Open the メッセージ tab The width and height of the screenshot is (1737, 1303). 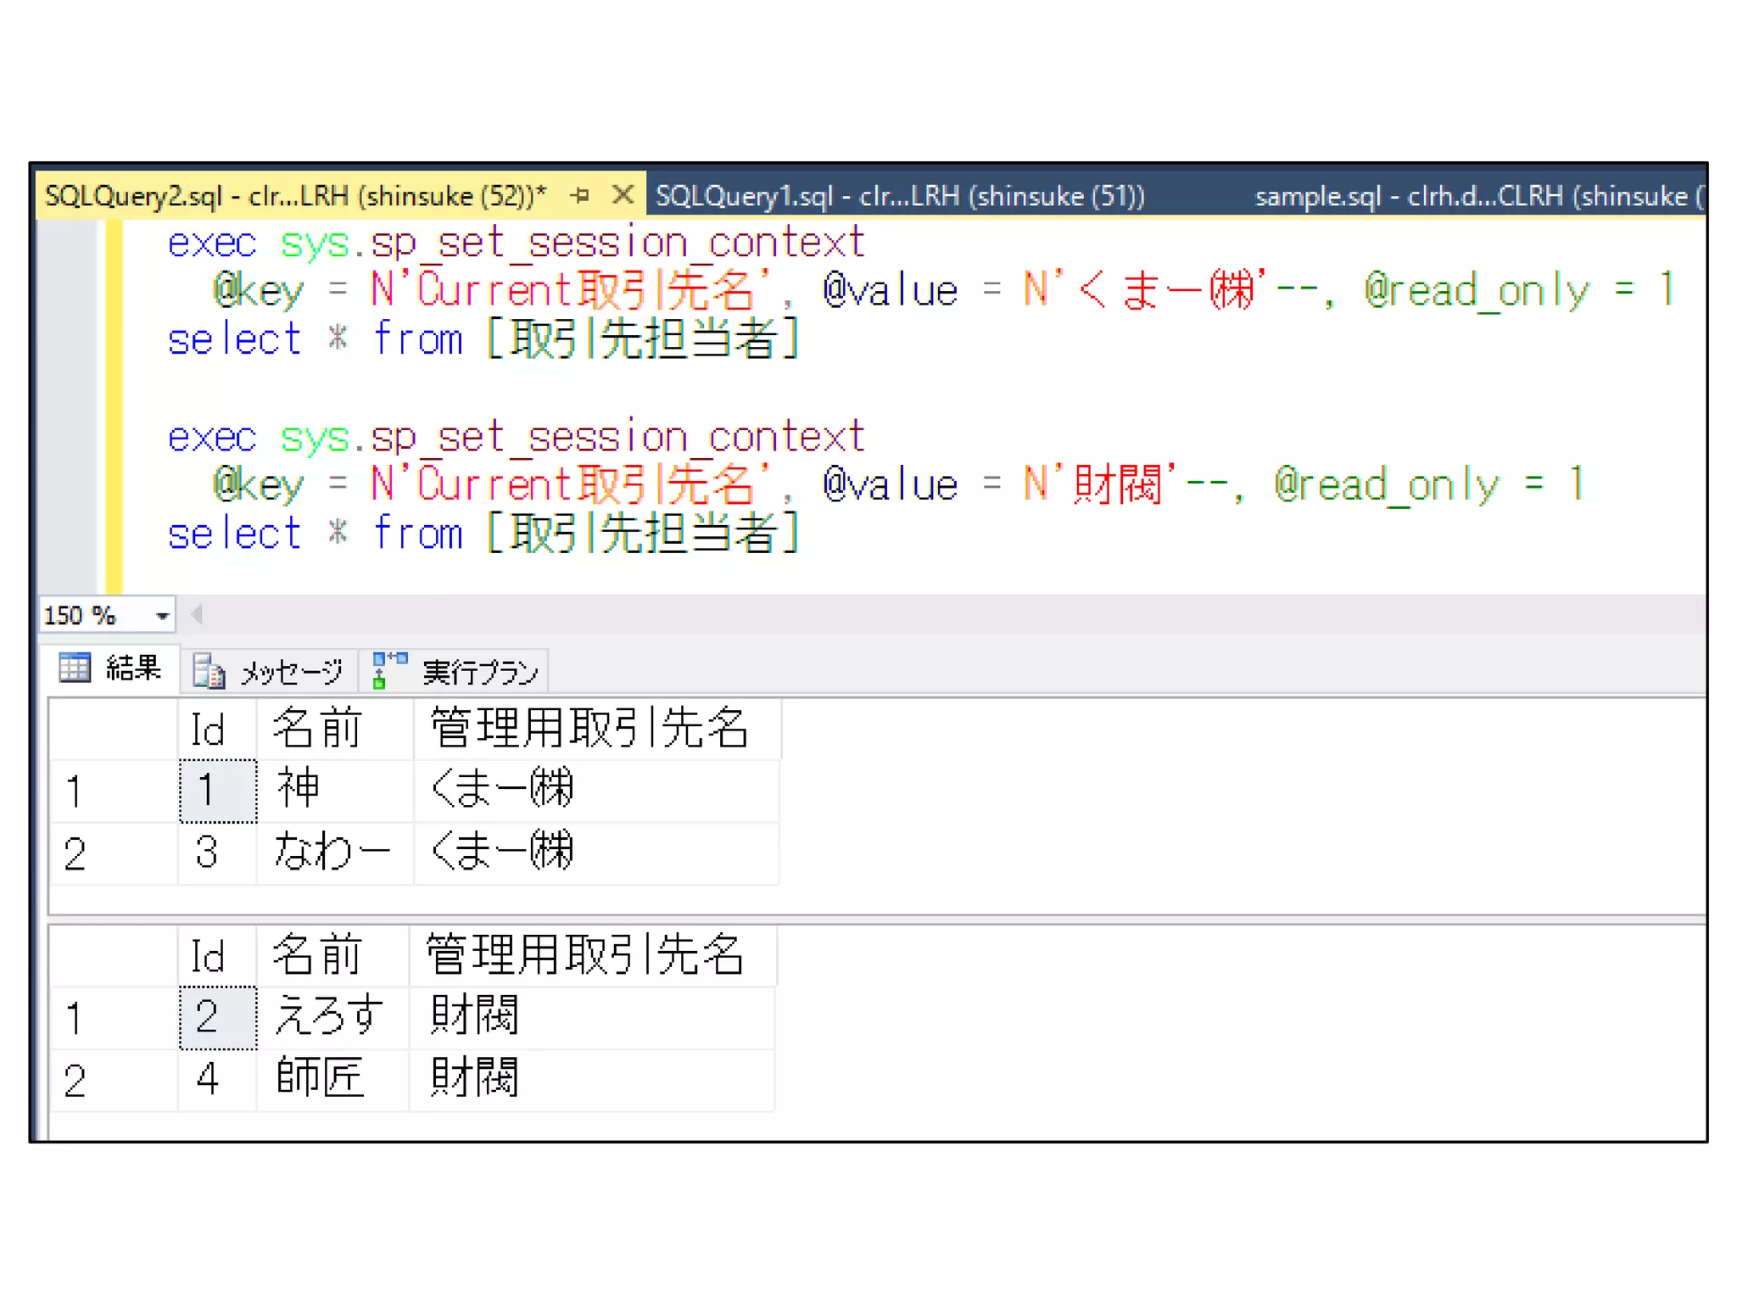pos(291,672)
